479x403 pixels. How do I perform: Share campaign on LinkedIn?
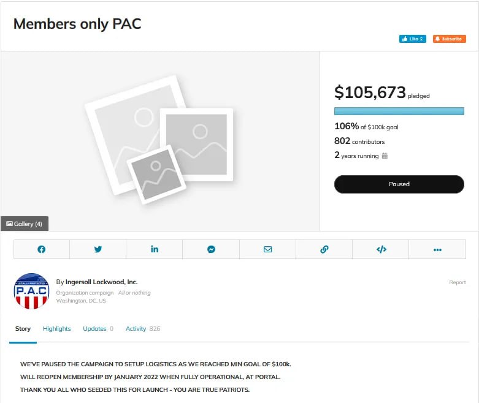[155, 249]
